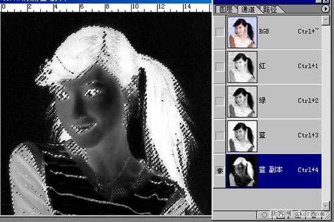Click the 绿 channel thumbnail
Image resolution: width=334 pixels, height=222 pixels.
[x=243, y=102]
